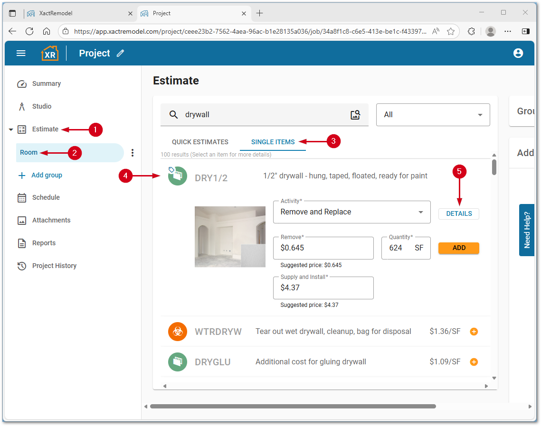The image size is (541, 426).
Task: Click the DRY1/2 green drywall icon
Action: click(x=177, y=176)
